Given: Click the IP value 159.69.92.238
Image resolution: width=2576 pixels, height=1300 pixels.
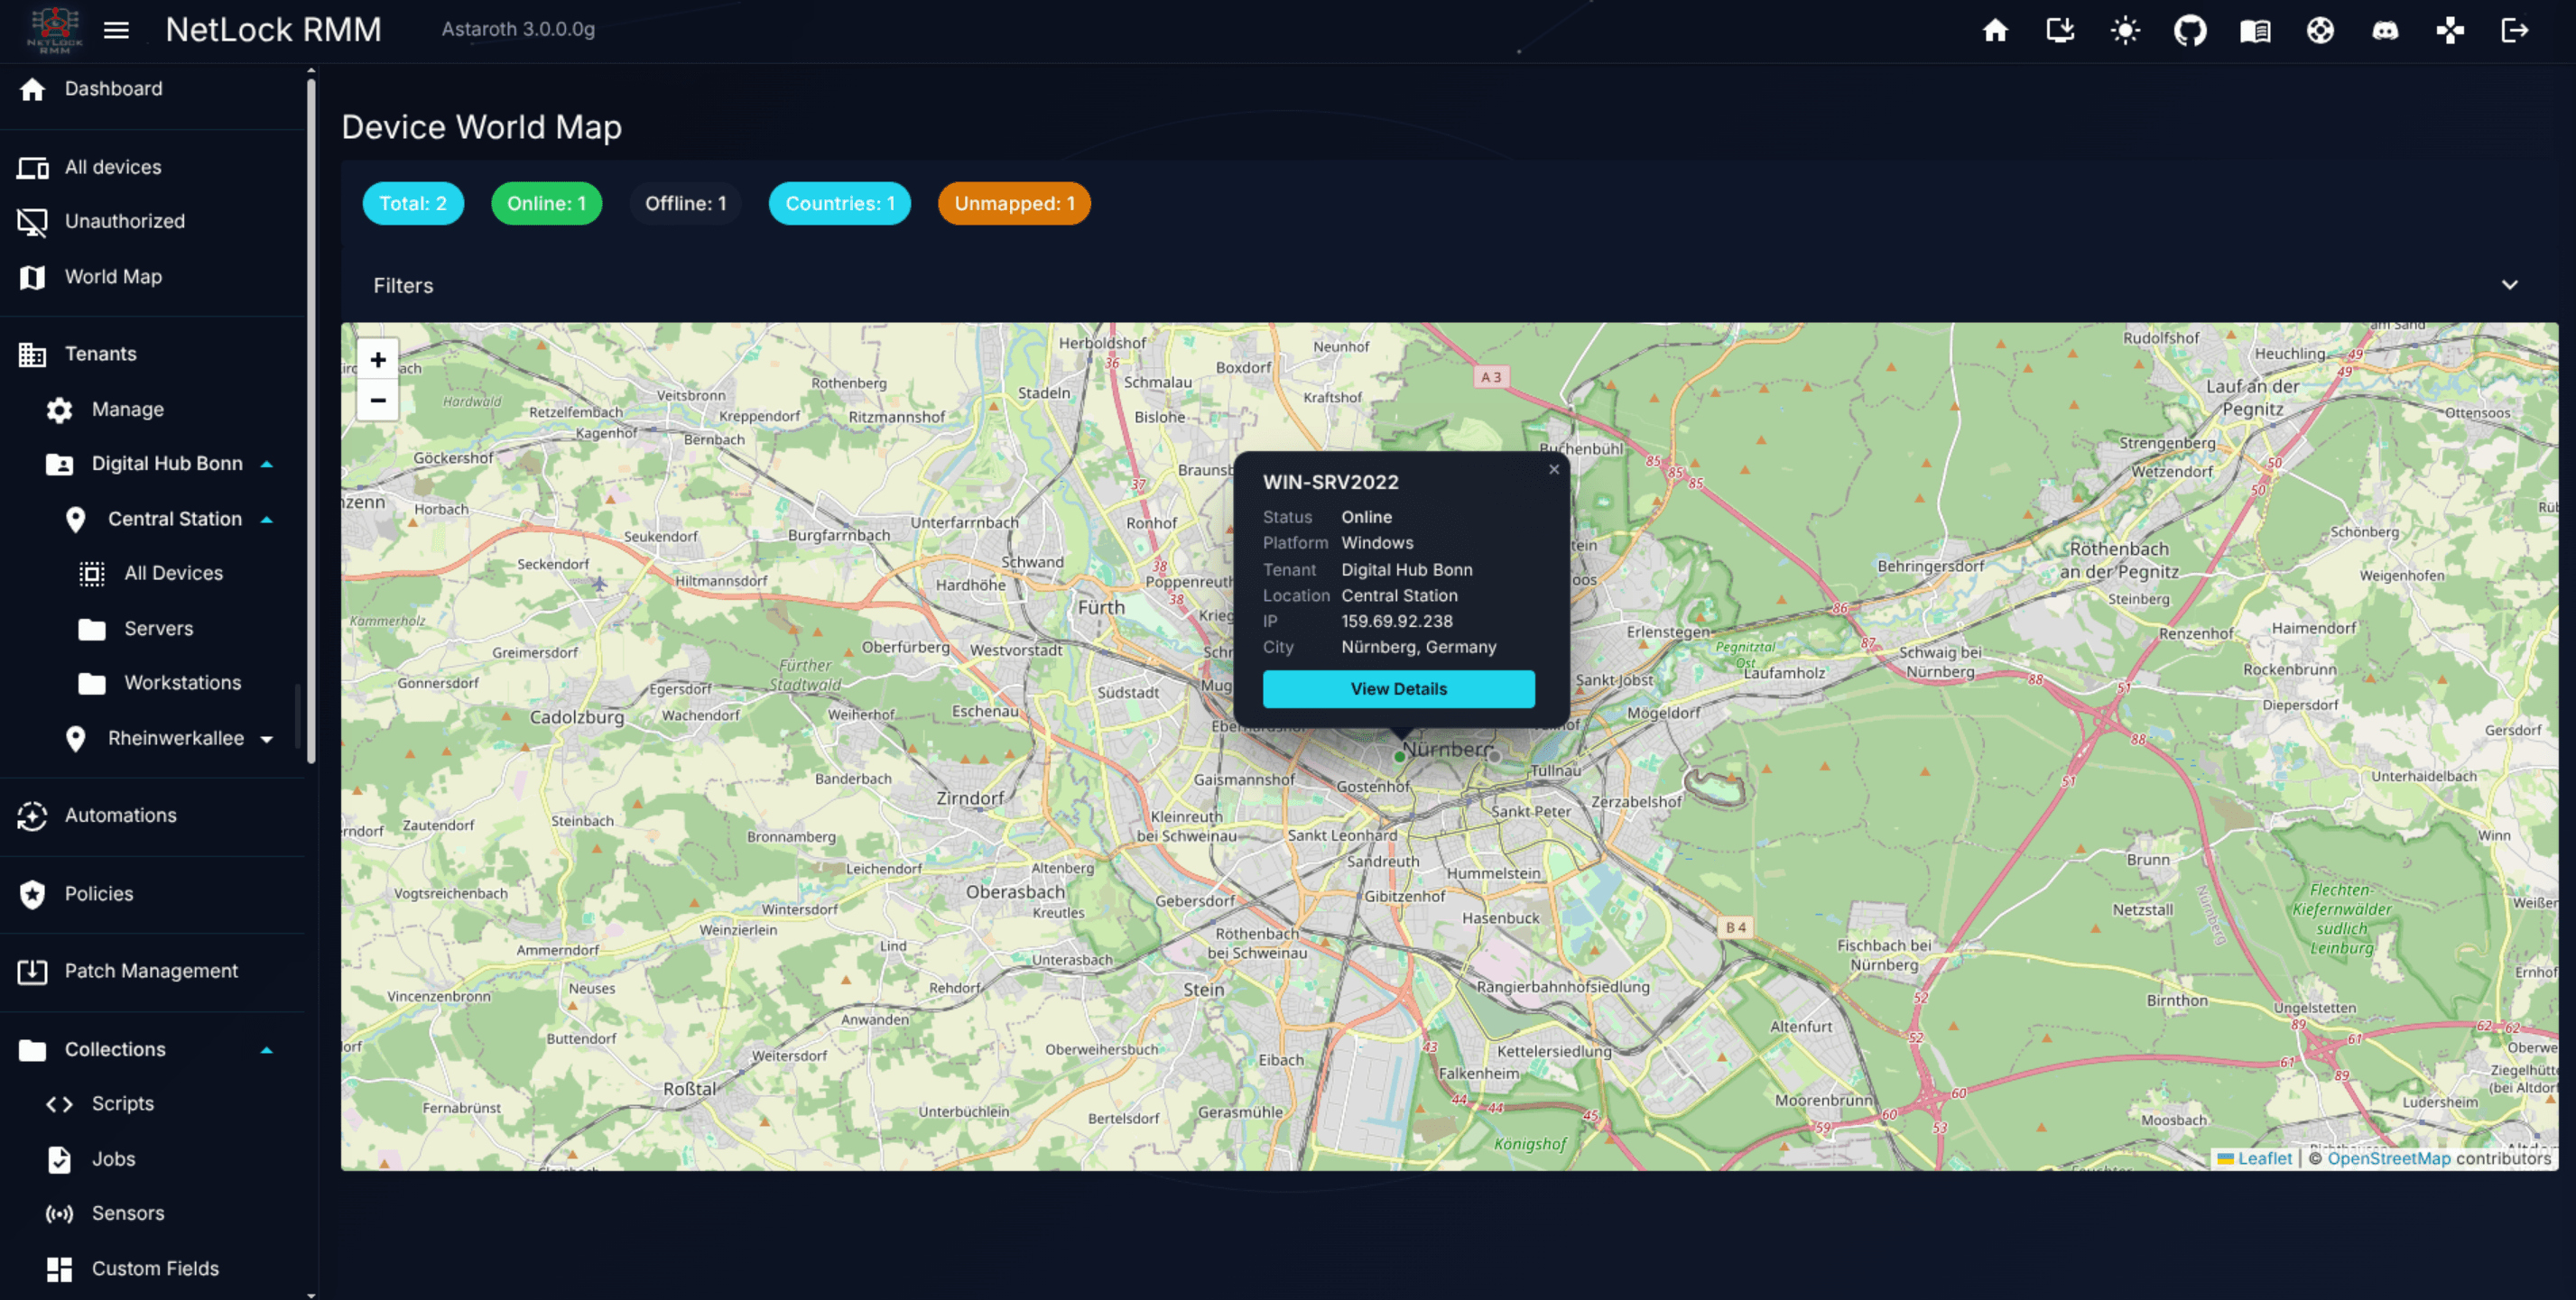Looking at the screenshot, I should (1397, 622).
